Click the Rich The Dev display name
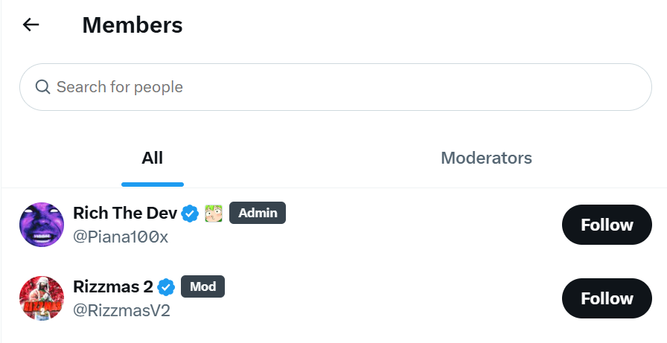 125,214
